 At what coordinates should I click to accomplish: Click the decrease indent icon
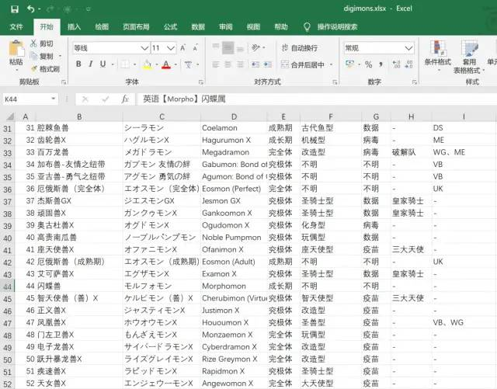coord(255,64)
